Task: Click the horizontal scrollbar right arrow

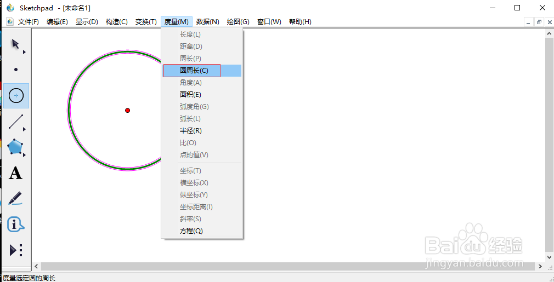Action: [540, 266]
